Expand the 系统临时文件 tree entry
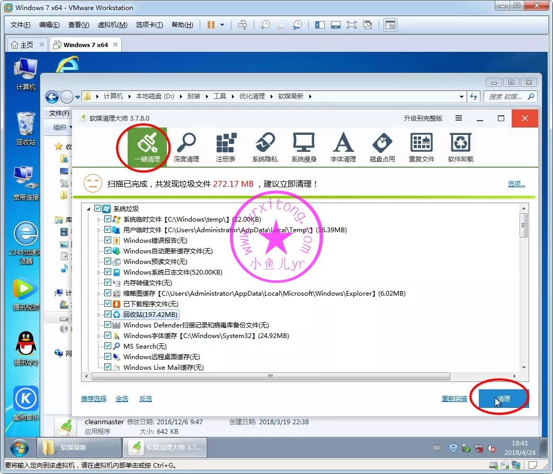This screenshot has width=553, height=474. tap(99, 220)
